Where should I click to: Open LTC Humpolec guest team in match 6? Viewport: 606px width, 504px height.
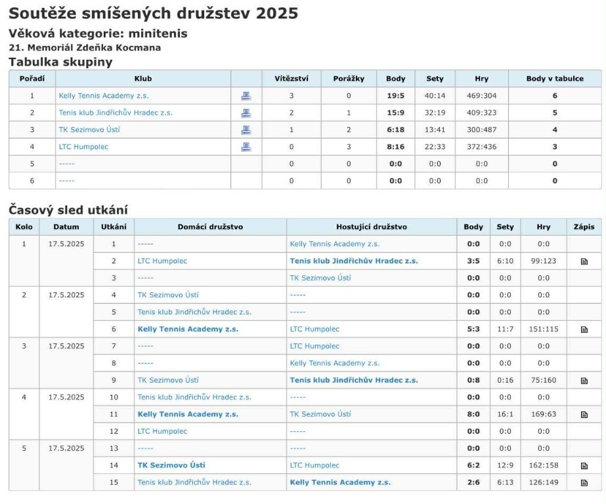tap(314, 329)
